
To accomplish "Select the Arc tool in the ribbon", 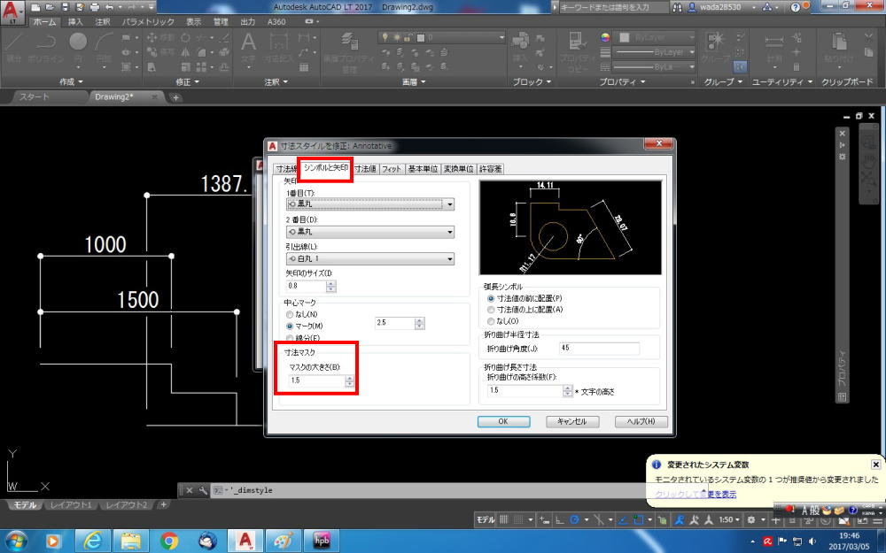I will click(x=104, y=47).
